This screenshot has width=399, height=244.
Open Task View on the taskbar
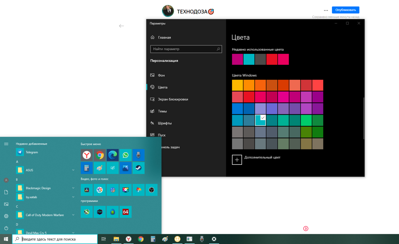104,239
